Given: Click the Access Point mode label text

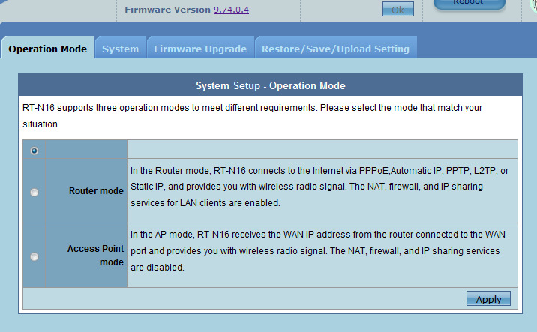Looking at the screenshot, I should point(95,256).
